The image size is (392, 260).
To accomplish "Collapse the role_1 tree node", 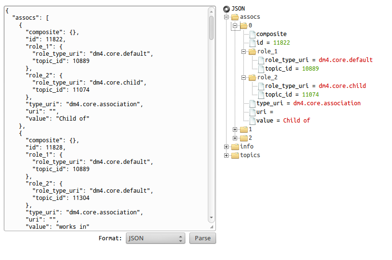I will coord(244,51).
